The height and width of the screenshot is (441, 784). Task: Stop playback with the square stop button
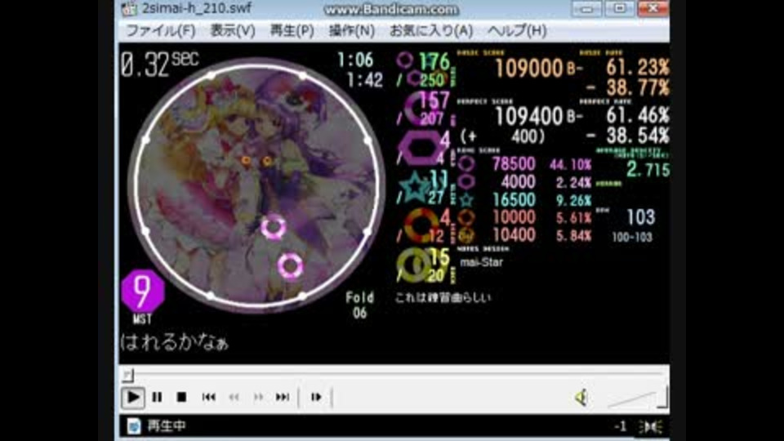(x=181, y=397)
